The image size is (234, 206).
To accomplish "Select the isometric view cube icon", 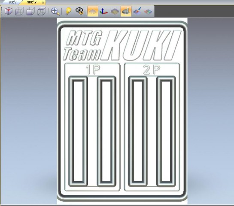I will (9, 11).
